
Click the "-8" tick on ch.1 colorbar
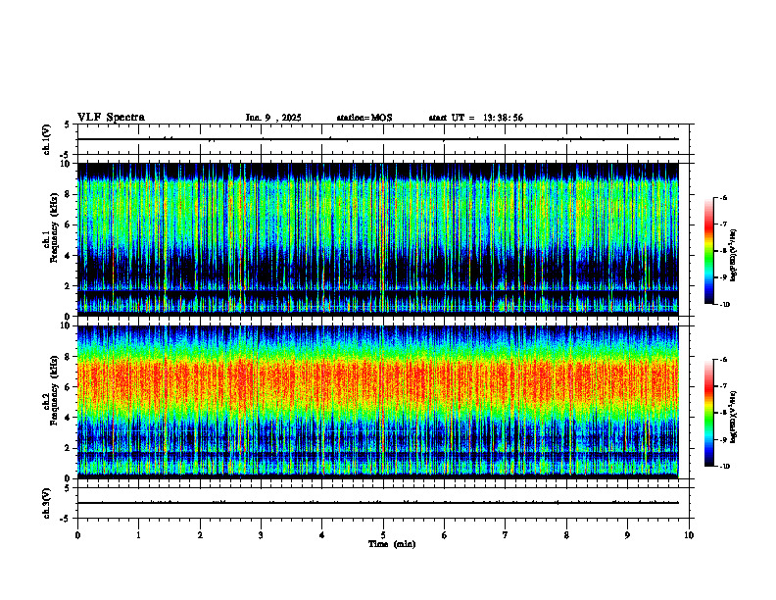tap(723, 251)
